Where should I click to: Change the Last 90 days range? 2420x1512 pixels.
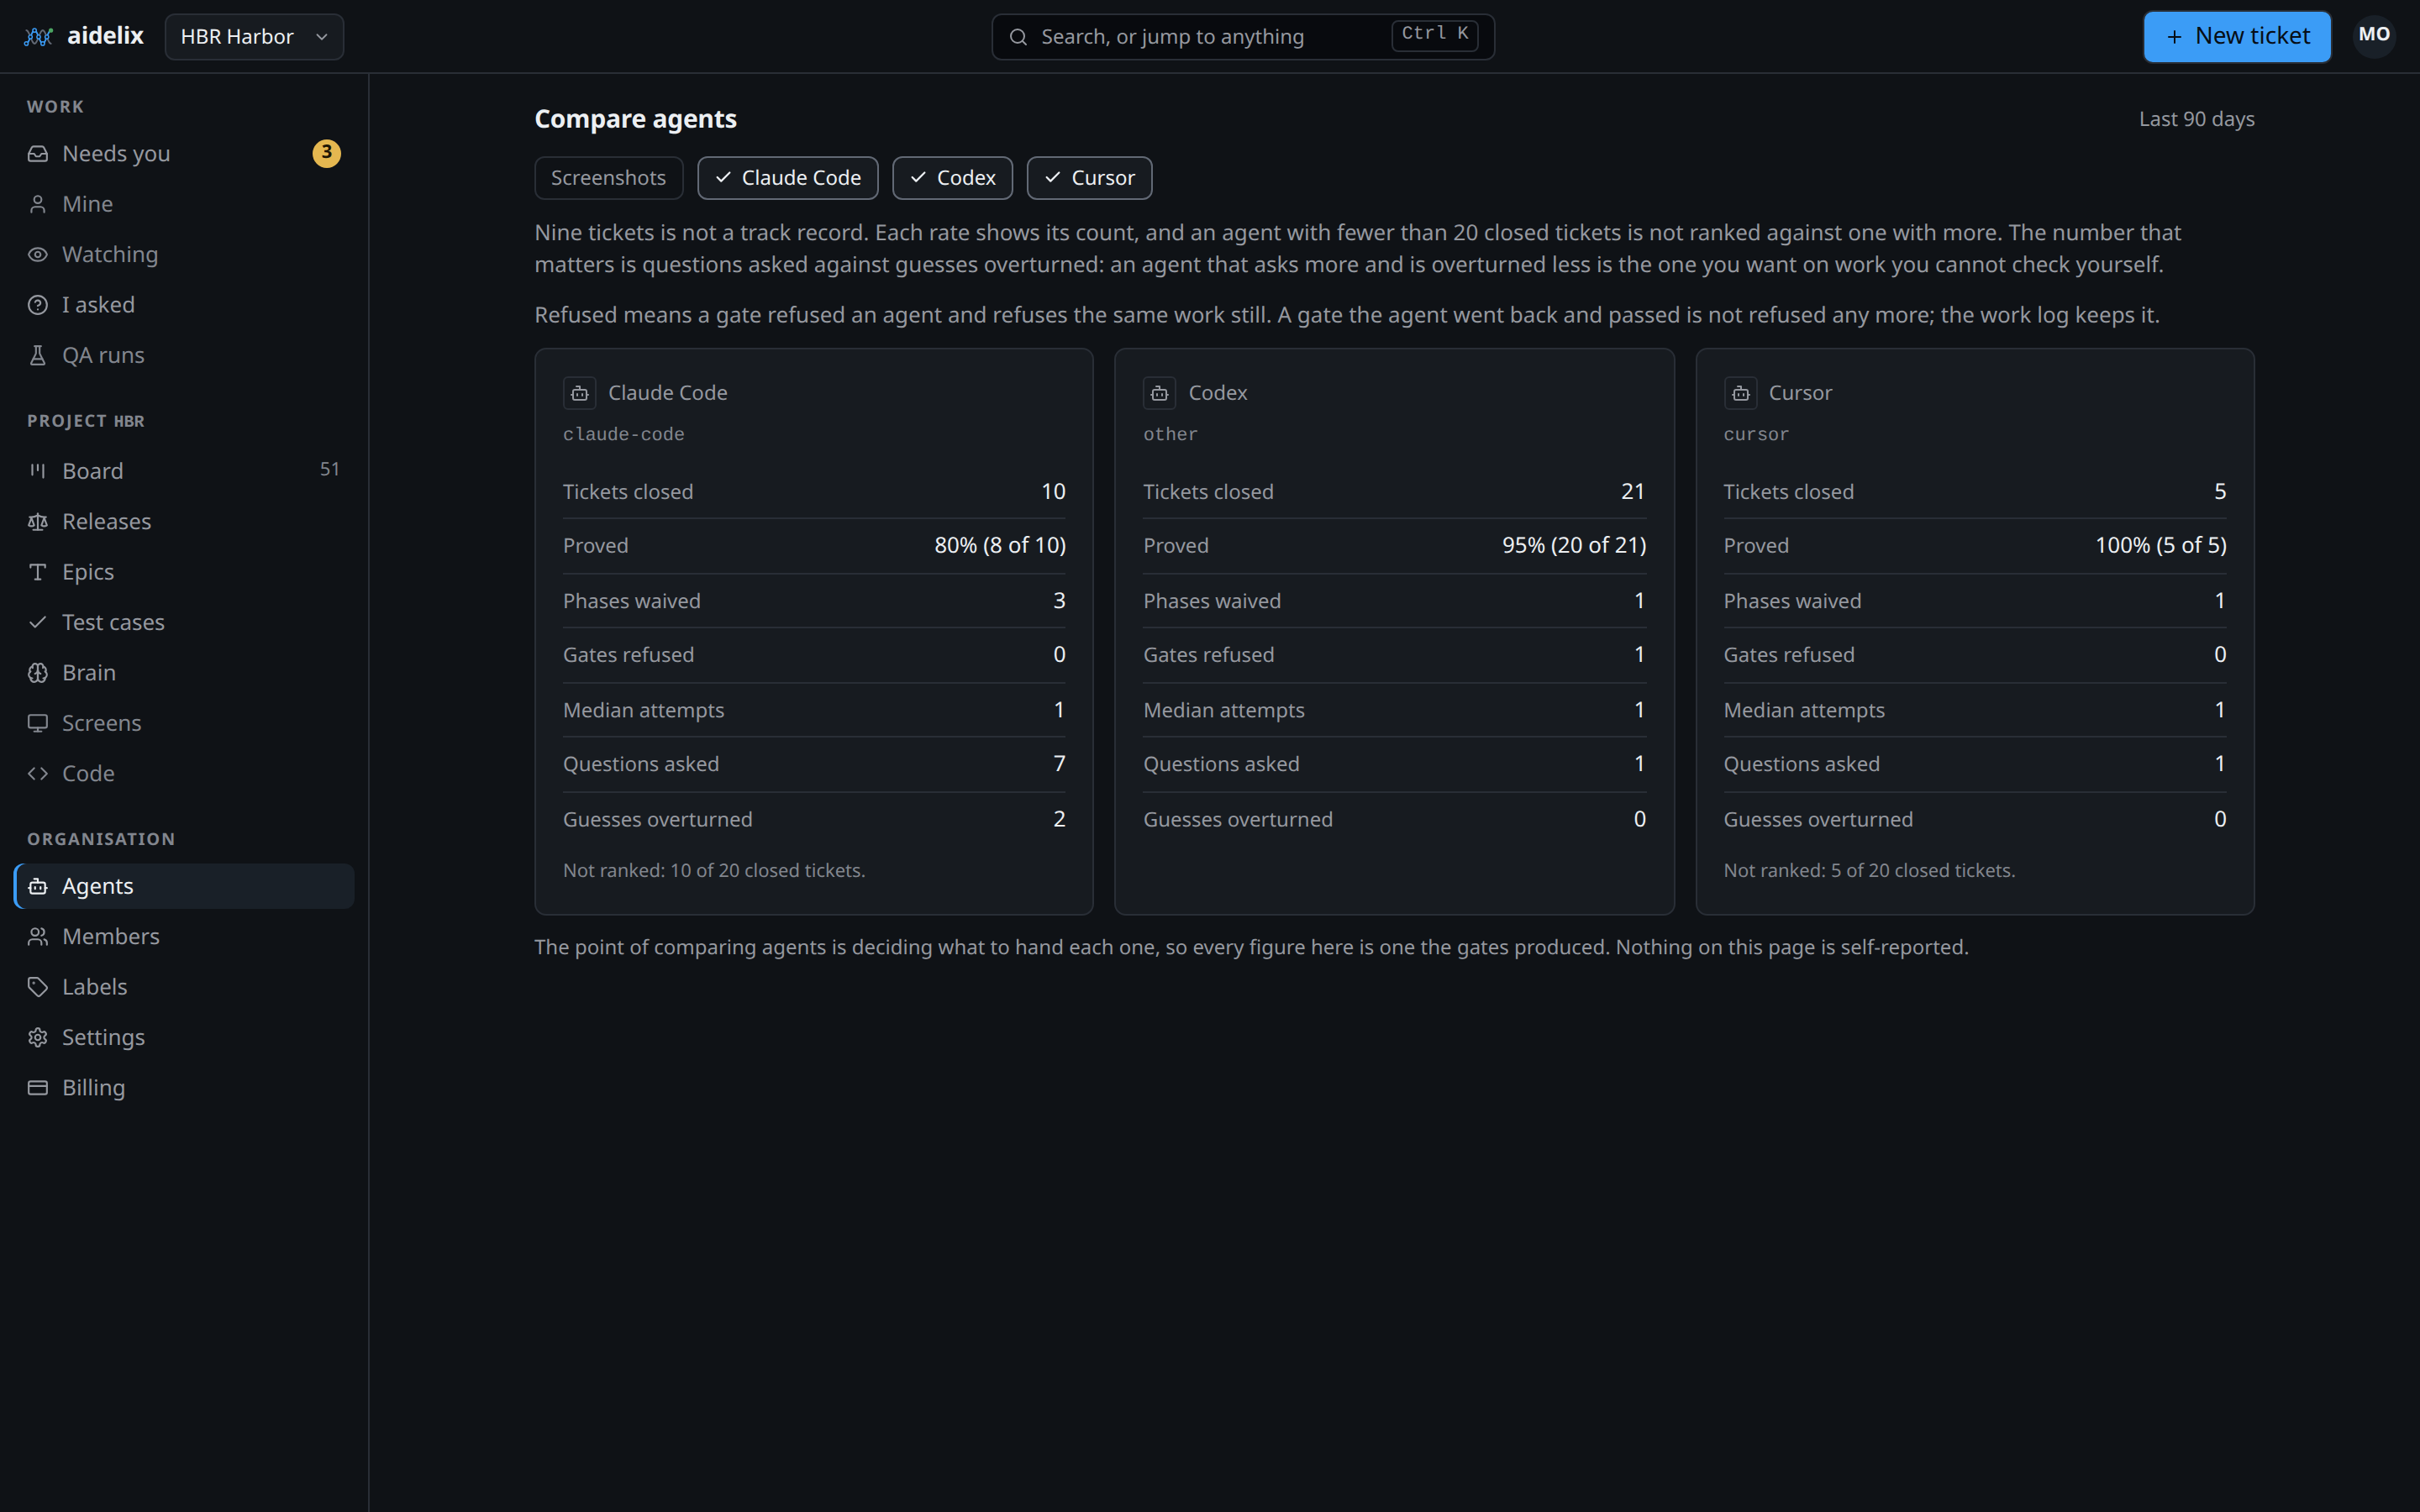[2196, 119]
